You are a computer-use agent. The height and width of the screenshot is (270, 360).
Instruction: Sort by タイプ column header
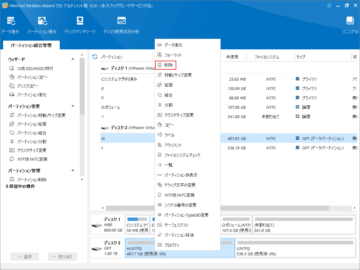[301, 57]
